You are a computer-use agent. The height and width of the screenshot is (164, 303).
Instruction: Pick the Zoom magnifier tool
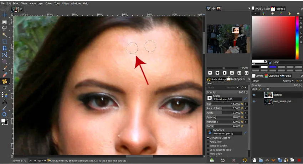5,114
